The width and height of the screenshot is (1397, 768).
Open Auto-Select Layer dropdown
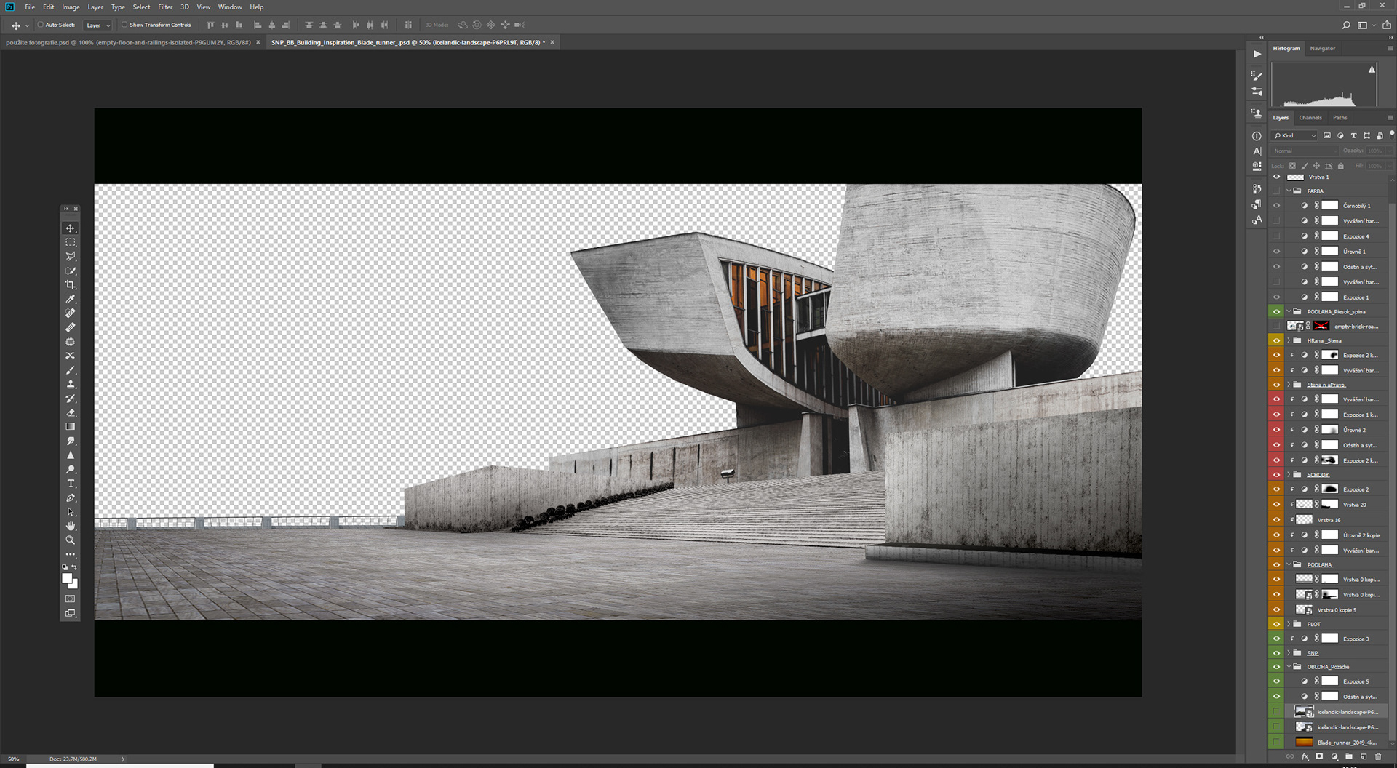[x=97, y=25]
